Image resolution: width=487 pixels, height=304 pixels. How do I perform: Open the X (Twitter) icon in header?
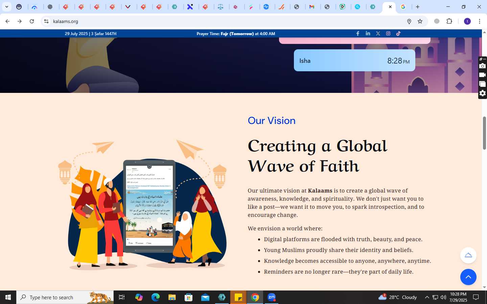378,33
